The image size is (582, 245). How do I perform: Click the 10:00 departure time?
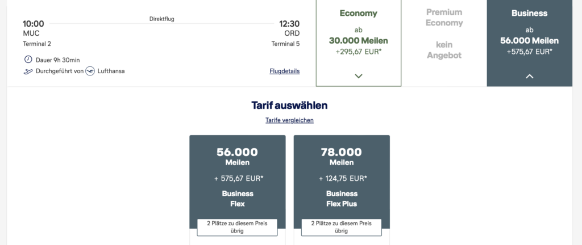34,24
